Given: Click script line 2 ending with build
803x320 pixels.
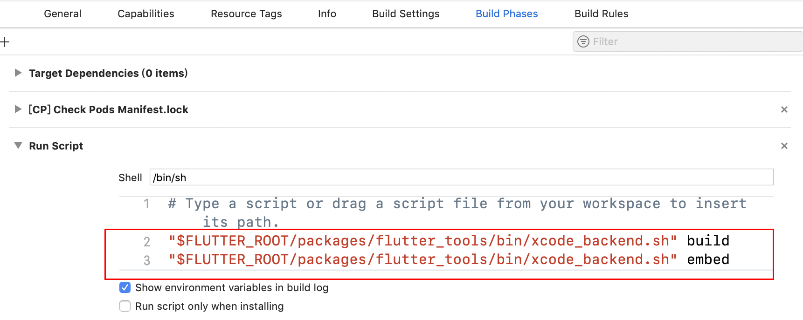Looking at the screenshot, I should [448, 241].
